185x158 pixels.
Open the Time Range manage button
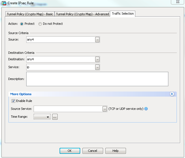tap(55, 117)
